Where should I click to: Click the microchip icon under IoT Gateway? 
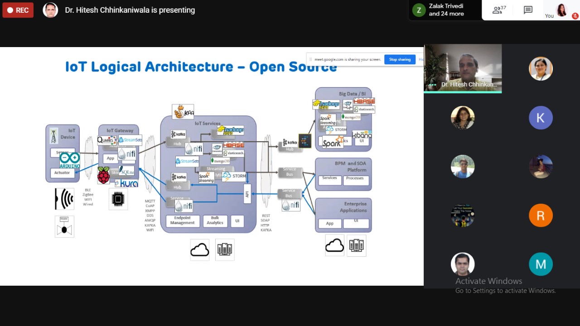point(118,199)
